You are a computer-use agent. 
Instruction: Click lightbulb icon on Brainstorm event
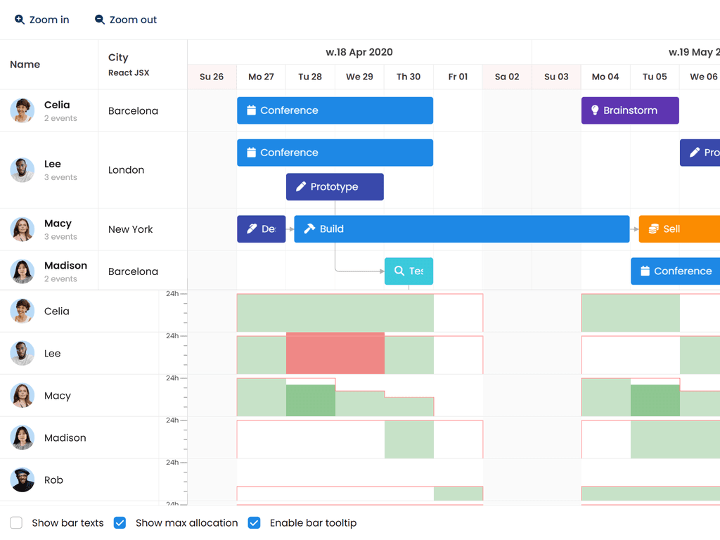pos(595,110)
